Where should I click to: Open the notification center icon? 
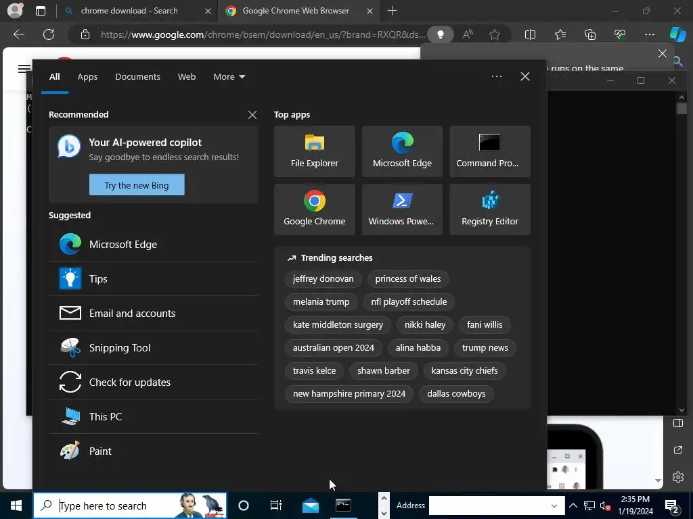pos(672,505)
